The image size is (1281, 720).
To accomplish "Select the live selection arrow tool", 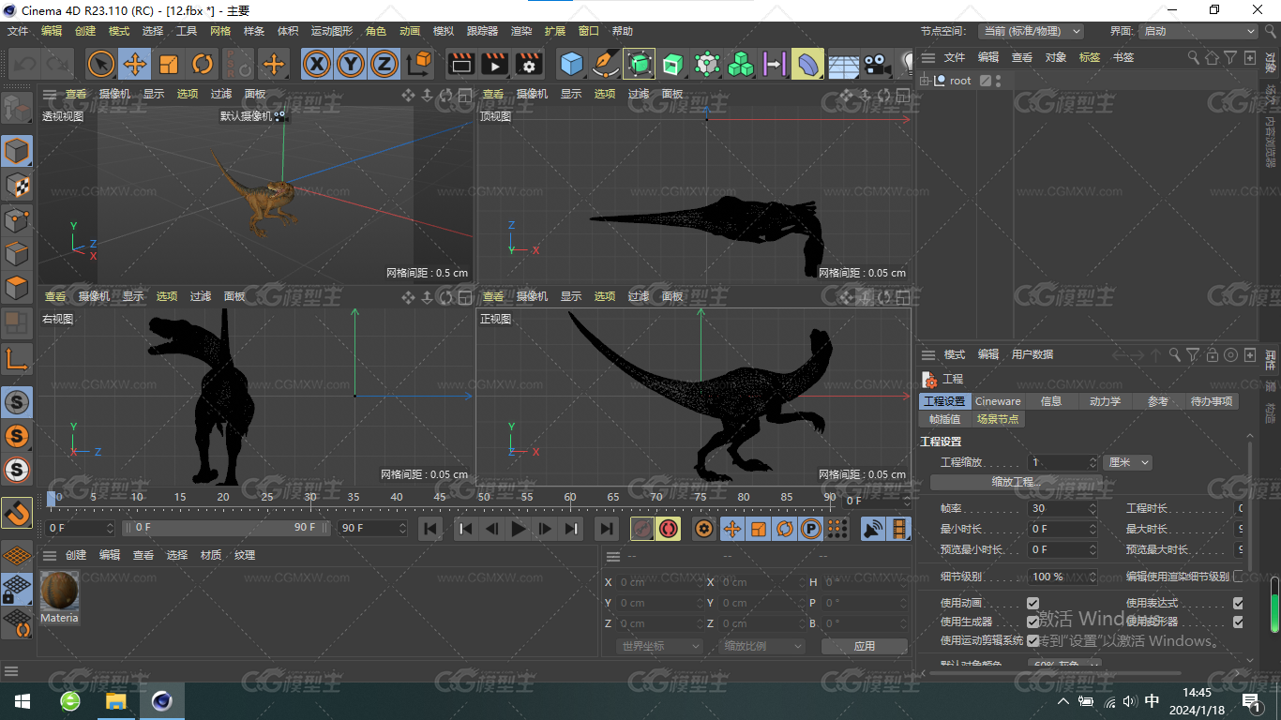I will pos(101,64).
